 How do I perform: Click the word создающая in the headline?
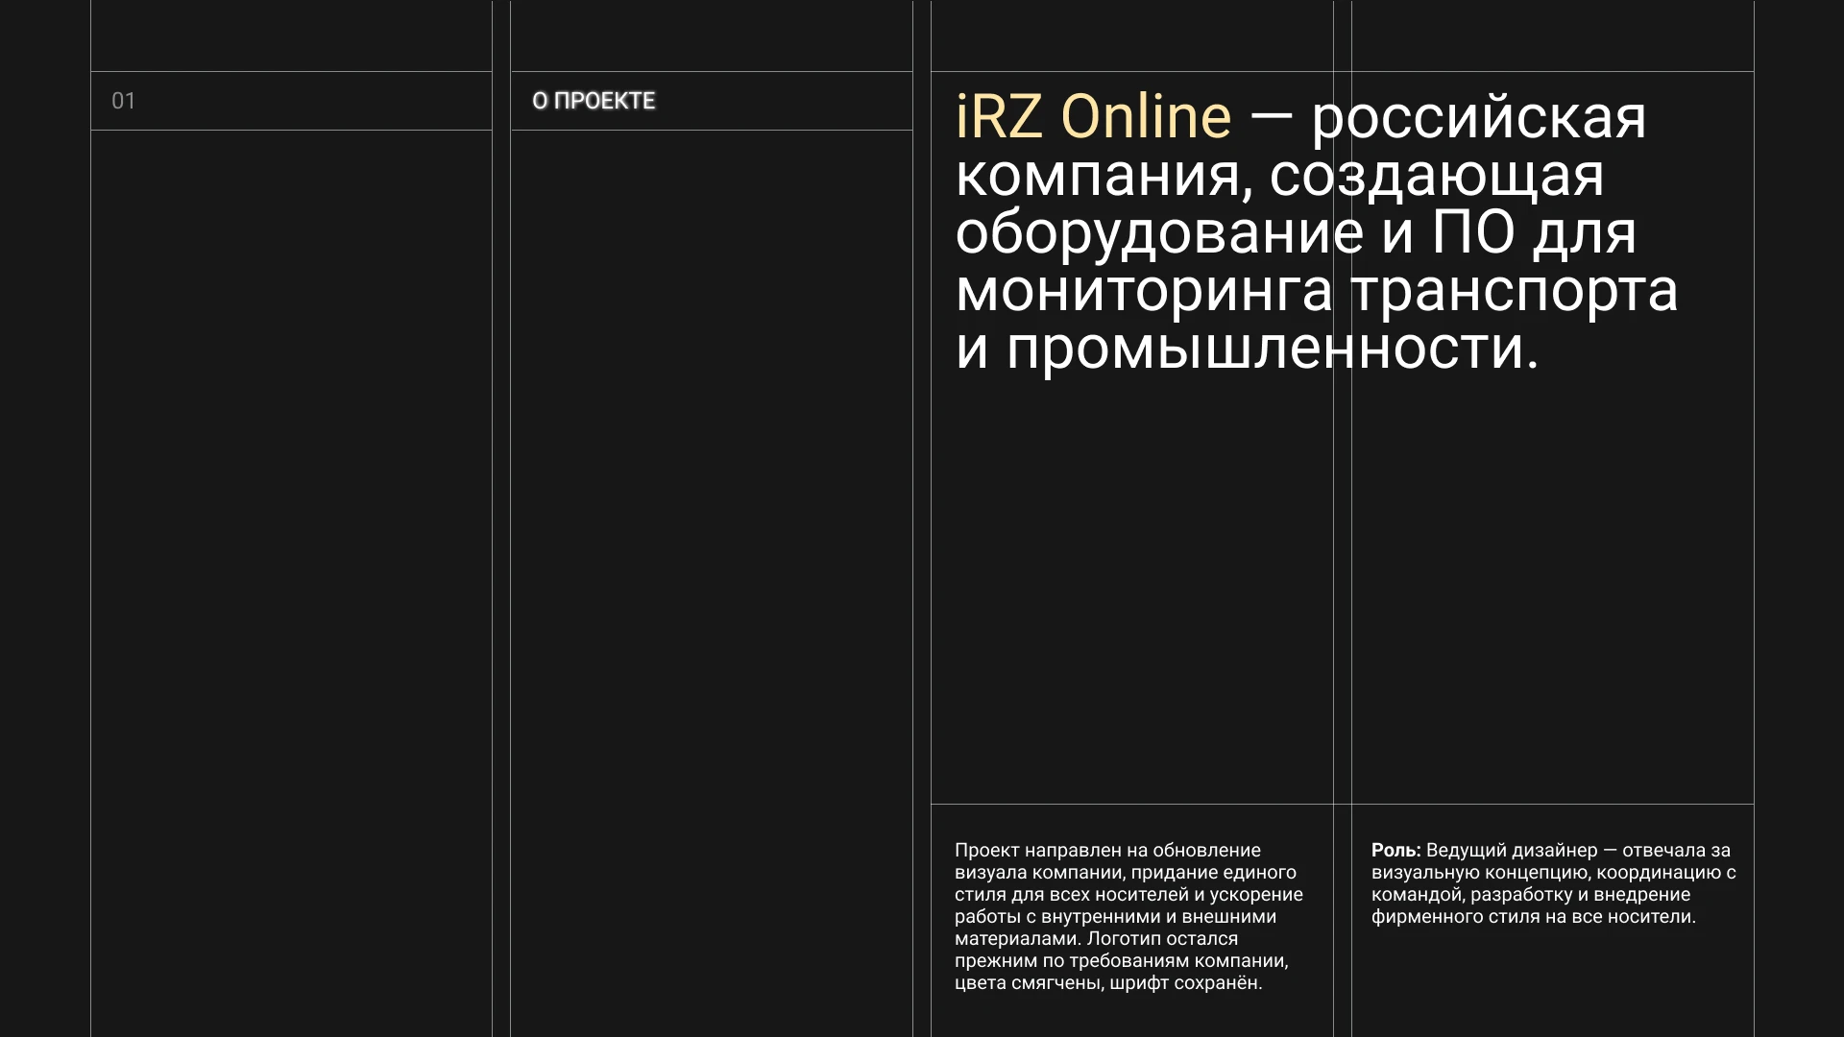click(1436, 176)
